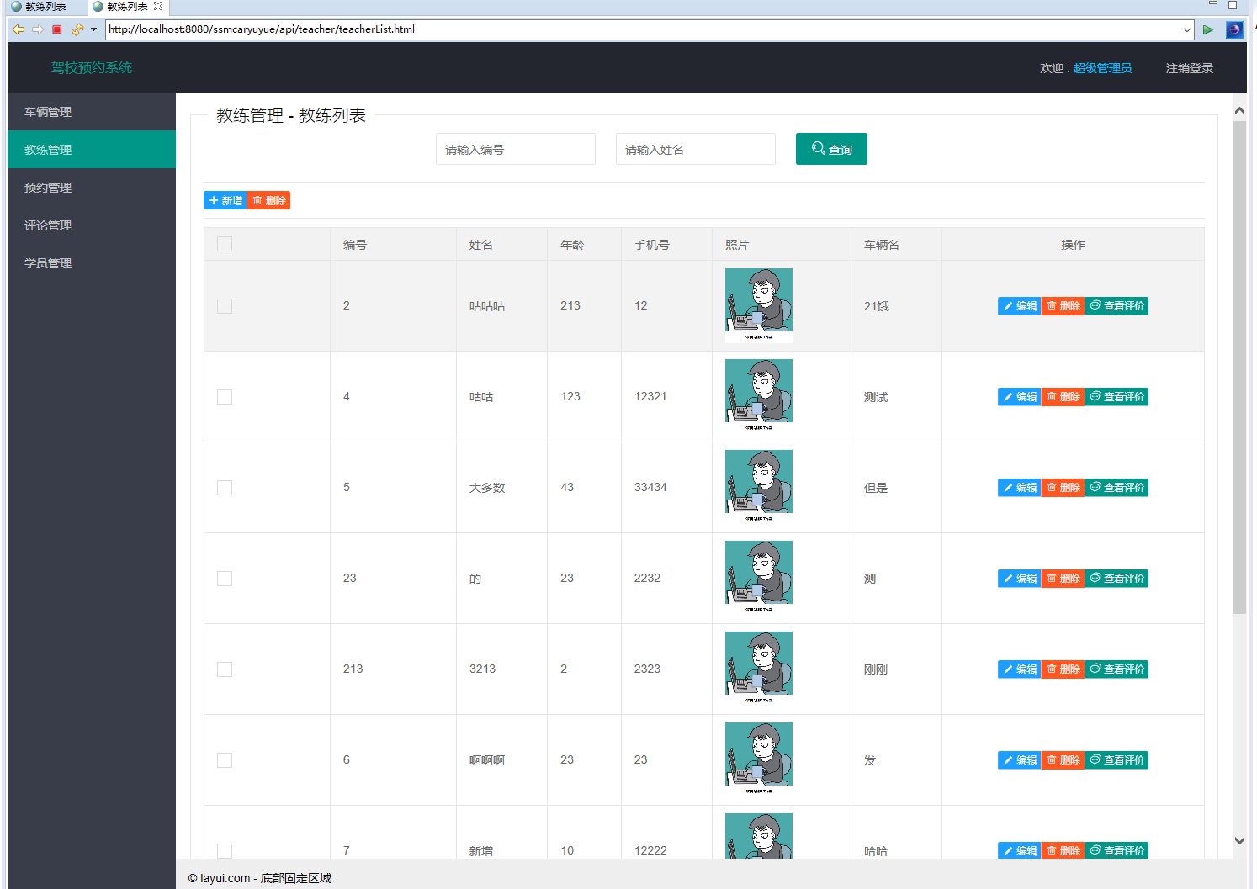This screenshot has height=889, width=1257.
Task: Click the red stop loading icon
Action: (57, 29)
